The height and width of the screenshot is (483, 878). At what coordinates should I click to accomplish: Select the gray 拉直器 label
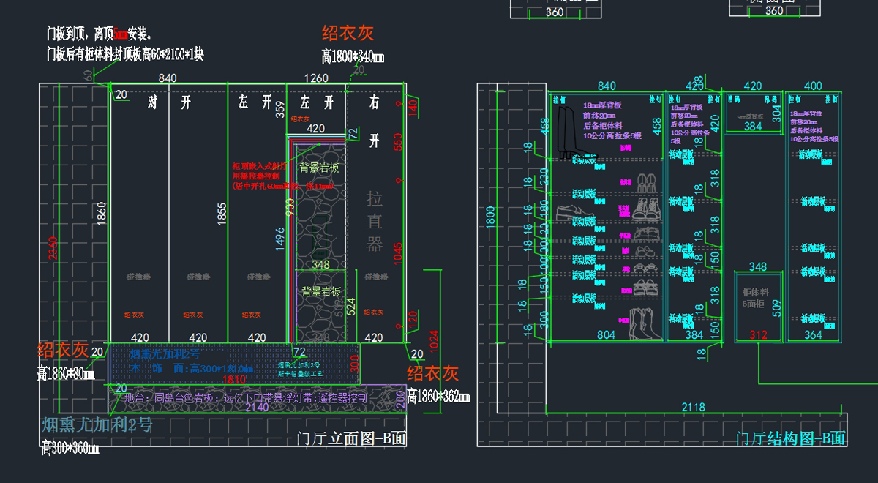pos(375,222)
